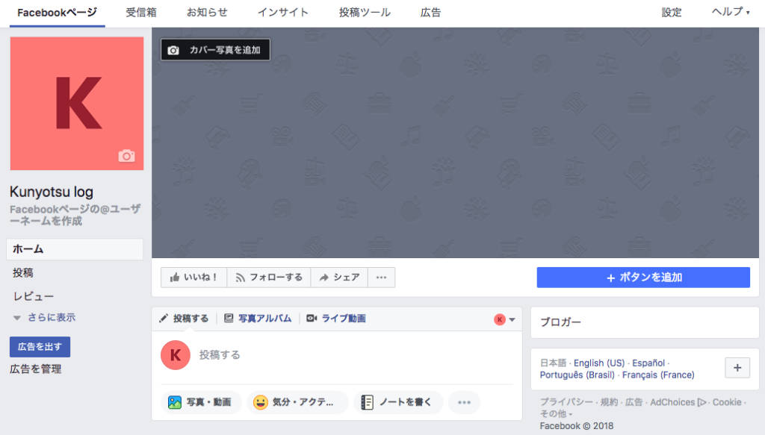Click the 広告を出す button
765x435 pixels.
(40, 347)
